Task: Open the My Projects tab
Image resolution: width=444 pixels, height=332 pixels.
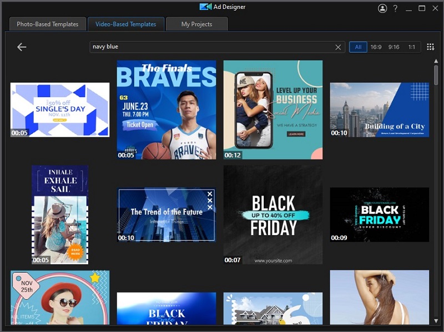Action: (197, 24)
